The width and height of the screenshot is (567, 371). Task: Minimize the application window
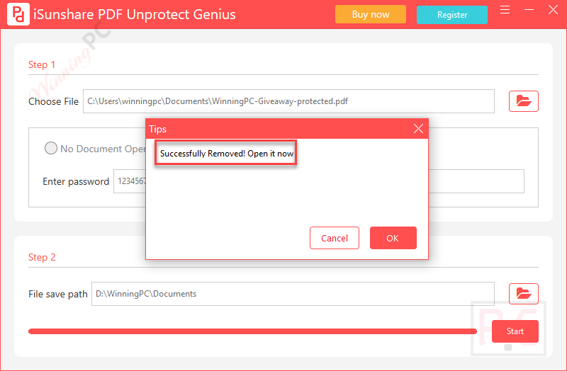click(x=529, y=10)
